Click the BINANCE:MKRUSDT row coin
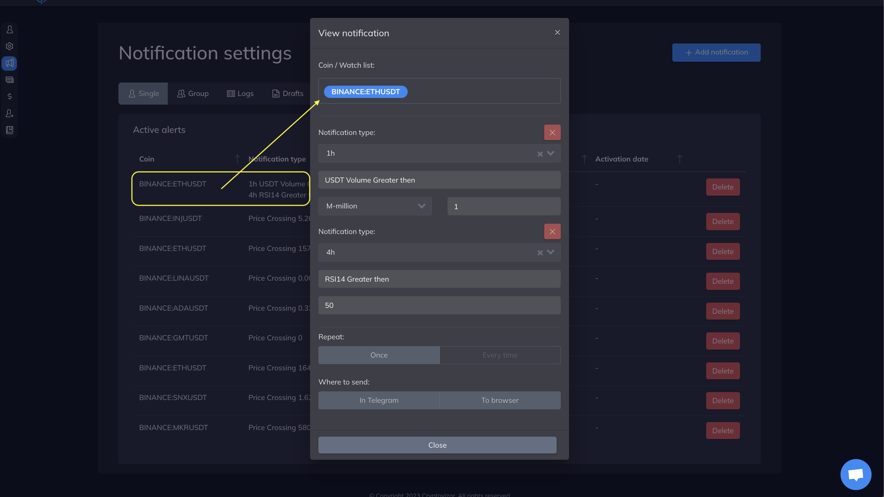Screen dimensions: 884x497 click(173, 428)
